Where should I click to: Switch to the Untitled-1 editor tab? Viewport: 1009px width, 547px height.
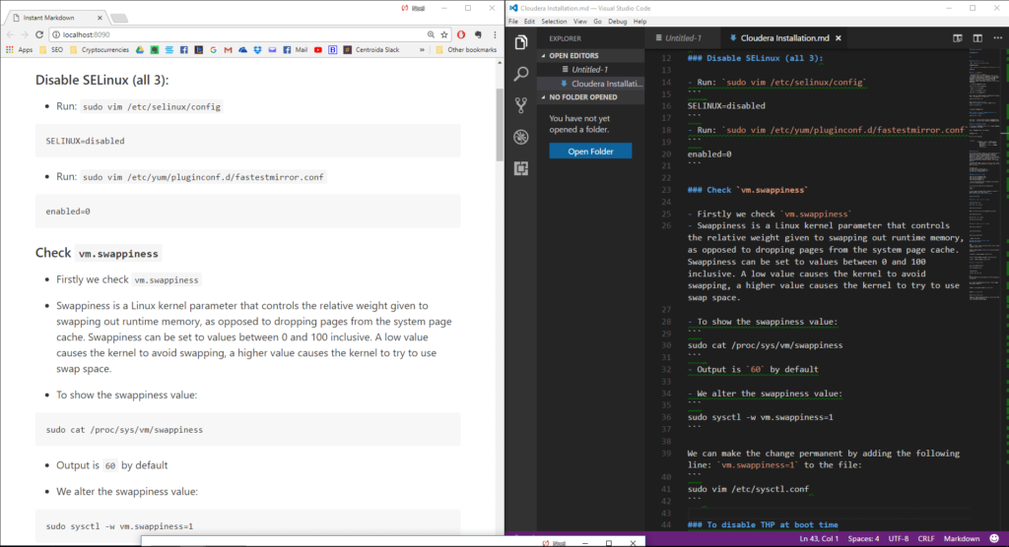(x=682, y=38)
